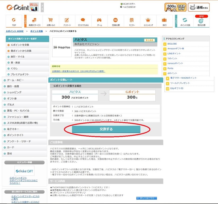Open 家電・PC・モバイル sidebar category

[25, 111]
